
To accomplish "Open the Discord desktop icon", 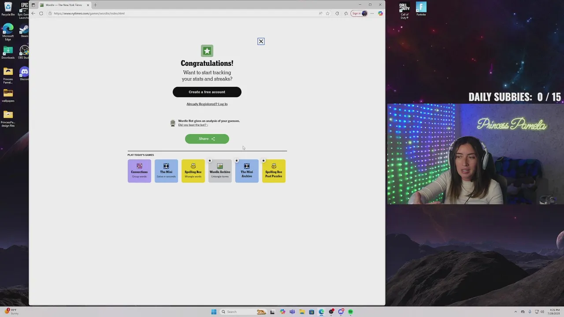I will pos(24,74).
